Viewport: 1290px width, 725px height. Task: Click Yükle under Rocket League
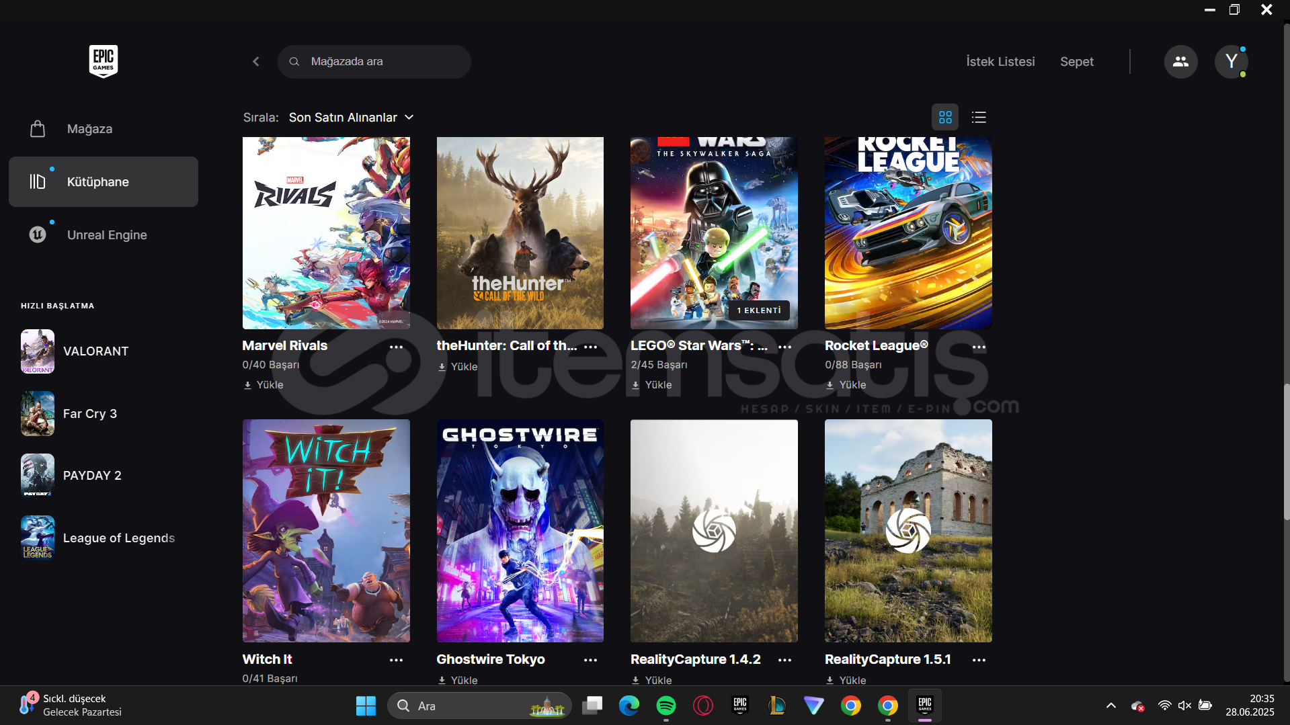(846, 385)
